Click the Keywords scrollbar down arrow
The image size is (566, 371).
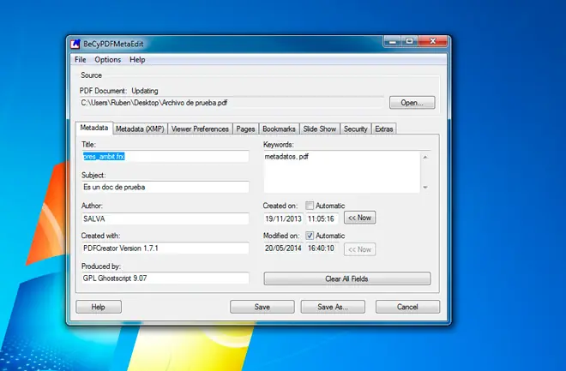pyautogui.click(x=425, y=187)
